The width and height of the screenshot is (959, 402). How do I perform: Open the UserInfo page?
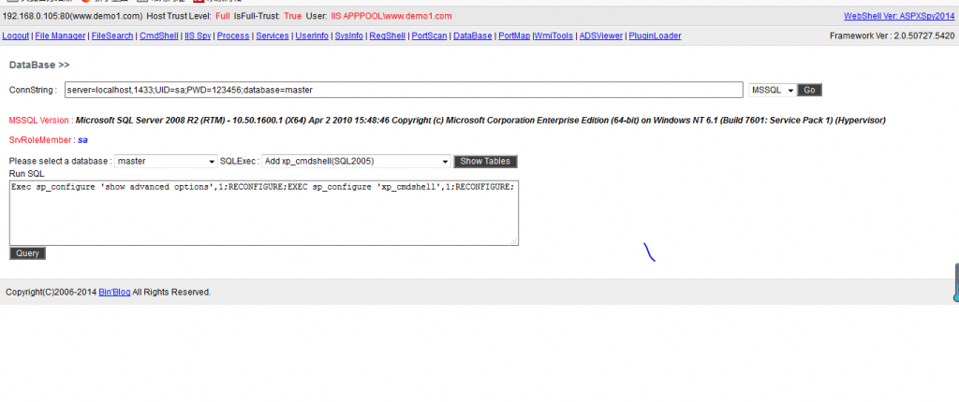(312, 36)
